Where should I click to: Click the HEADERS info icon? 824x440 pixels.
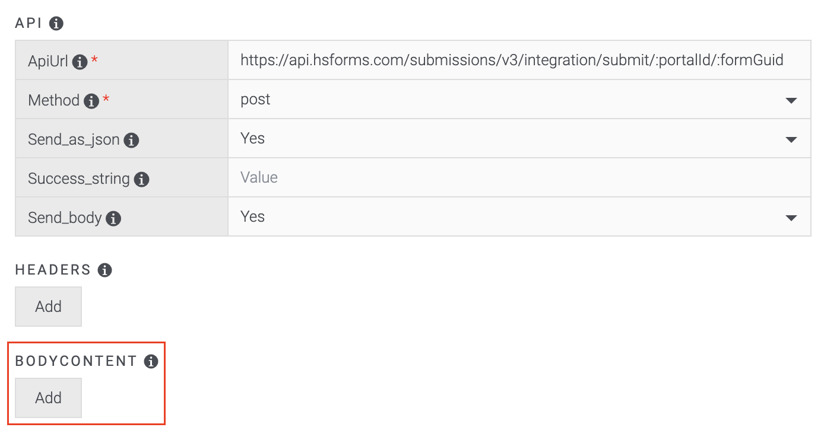pyautogui.click(x=104, y=270)
